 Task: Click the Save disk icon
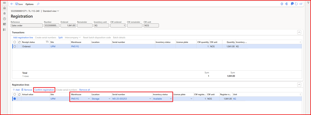click(17, 4)
